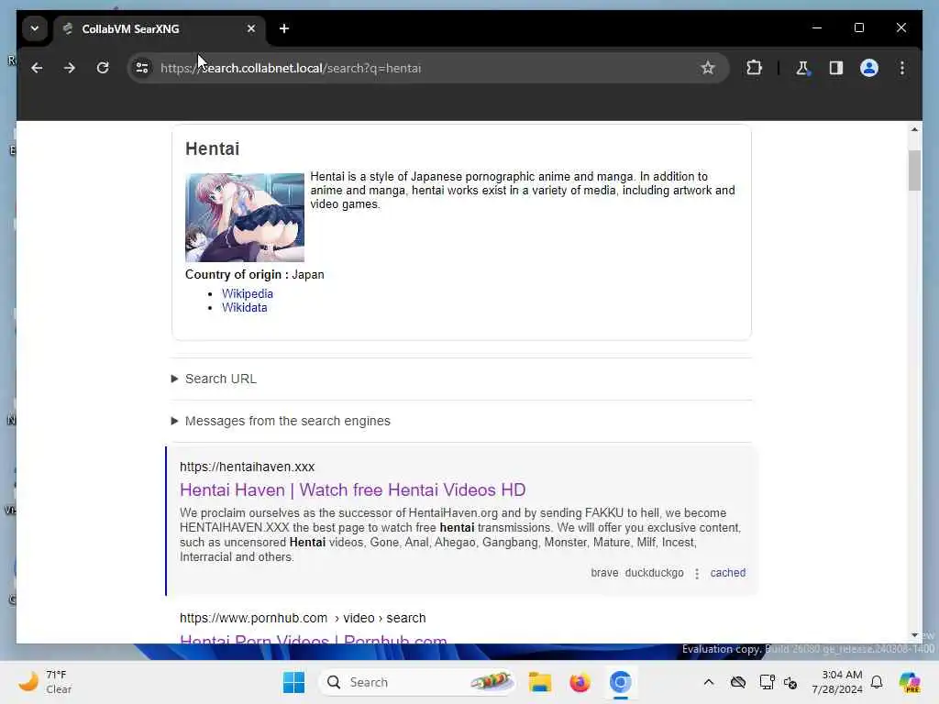Image resolution: width=939 pixels, height=704 pixels.
Task: Go forward to the next page
Action: 70,68
